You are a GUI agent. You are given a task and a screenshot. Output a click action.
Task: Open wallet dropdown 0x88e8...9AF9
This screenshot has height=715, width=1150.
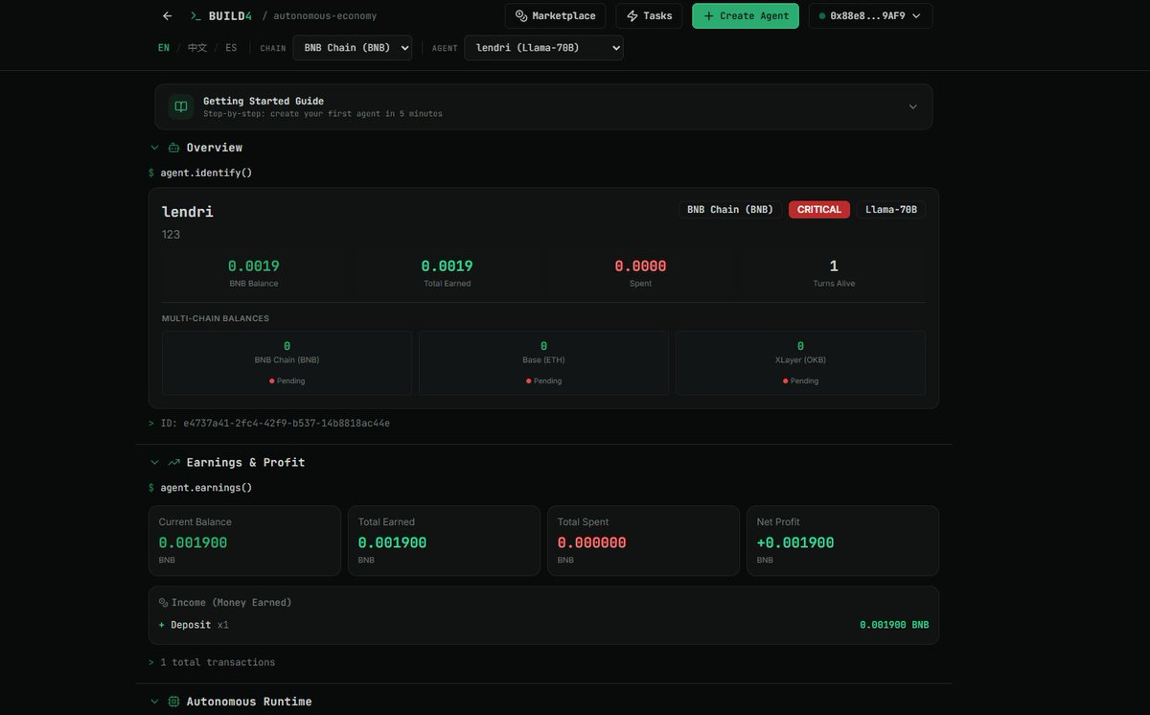(870, 16)
